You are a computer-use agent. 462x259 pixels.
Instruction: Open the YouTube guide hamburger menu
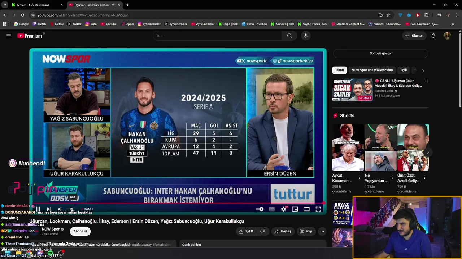pyautogui.click(x=9, y=36)
